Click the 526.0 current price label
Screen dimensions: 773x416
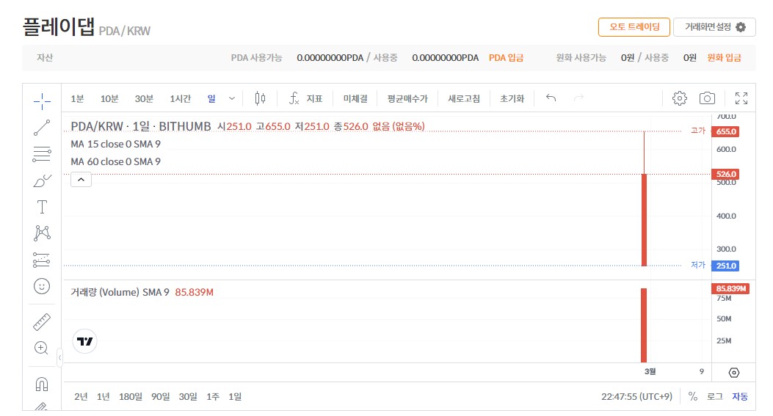point(726,174)
